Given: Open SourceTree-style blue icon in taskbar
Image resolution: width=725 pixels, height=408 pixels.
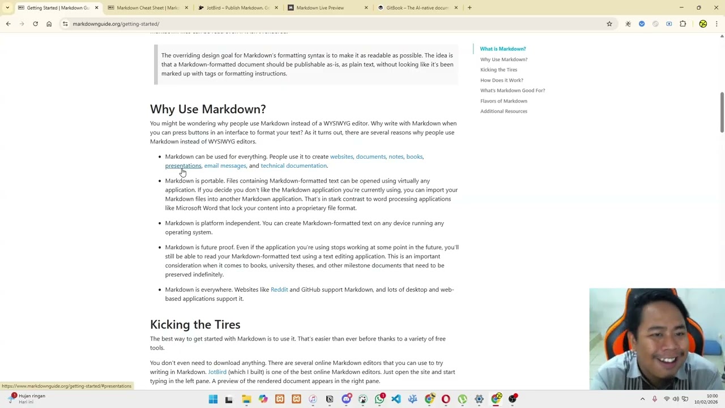Looking at the screenshot, I should coord(413,399).
